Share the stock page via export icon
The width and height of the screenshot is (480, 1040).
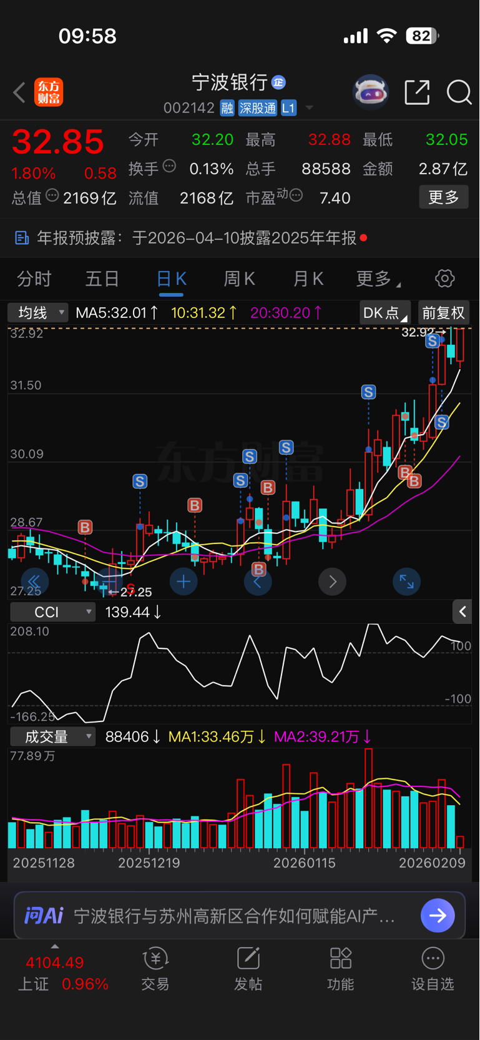point(417,92)
